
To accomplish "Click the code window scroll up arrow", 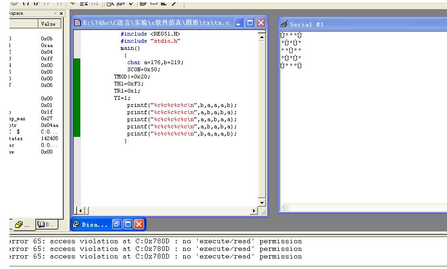I will [x=262, y=37].
